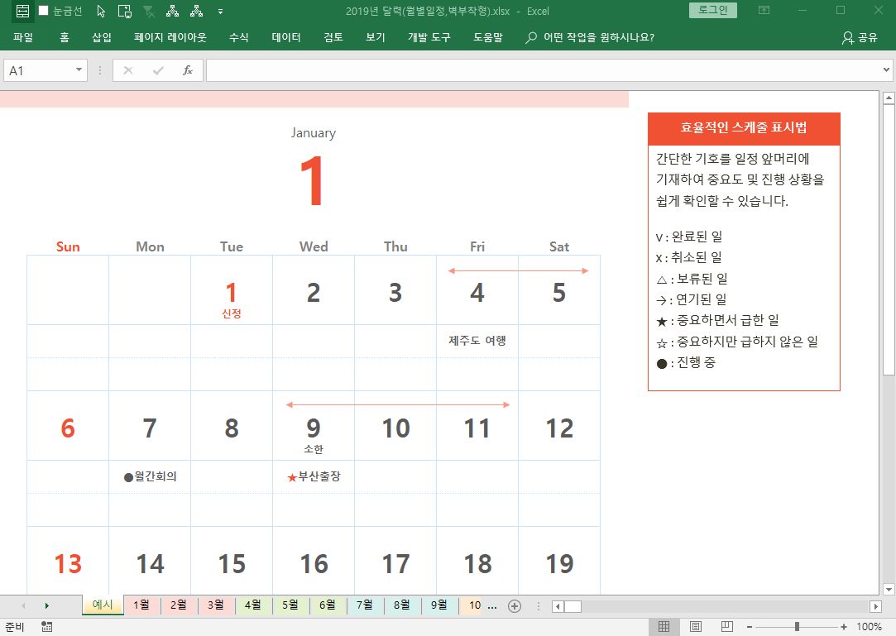Viewport: 896px width, 636px height.
Task: Switch to the 홈 ribbon tab
Action: (x=65, y=38)
